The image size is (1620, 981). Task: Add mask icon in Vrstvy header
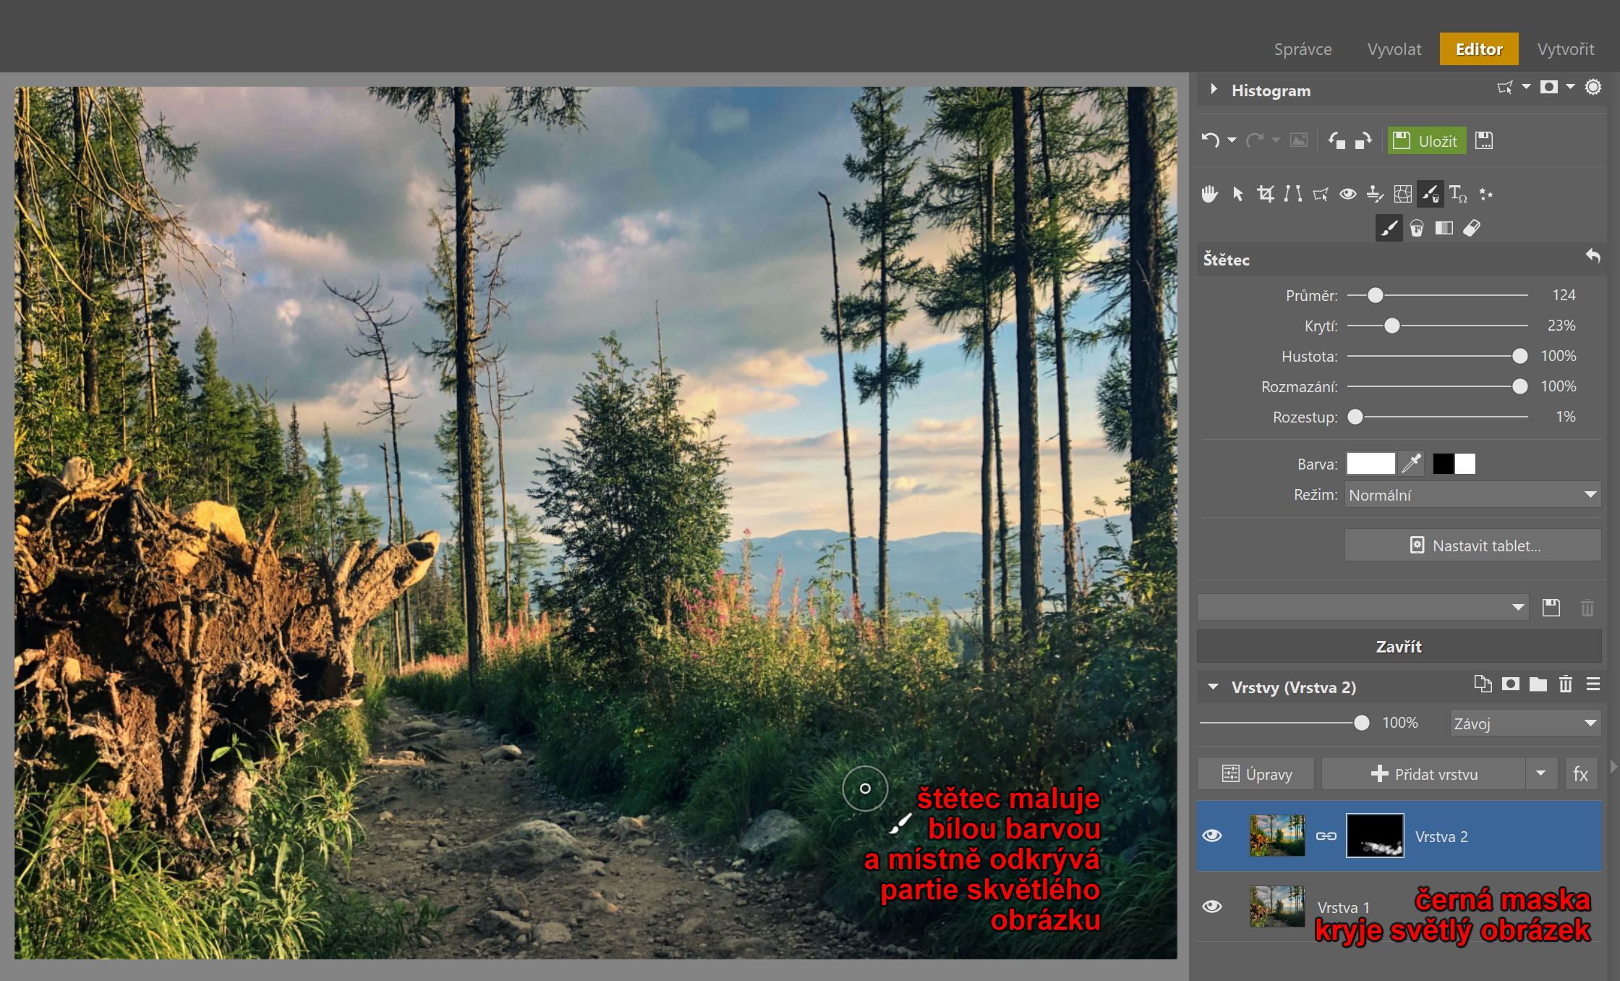[x=1511, y=684]
